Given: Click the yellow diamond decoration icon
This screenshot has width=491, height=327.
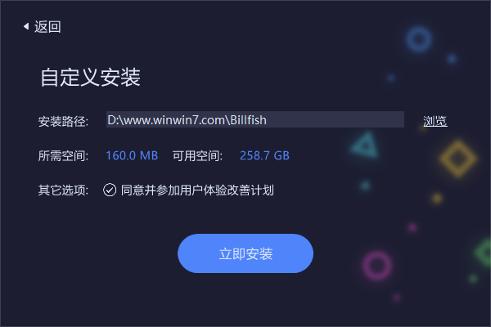Looking at the screenshot, I should click(458, 159).
